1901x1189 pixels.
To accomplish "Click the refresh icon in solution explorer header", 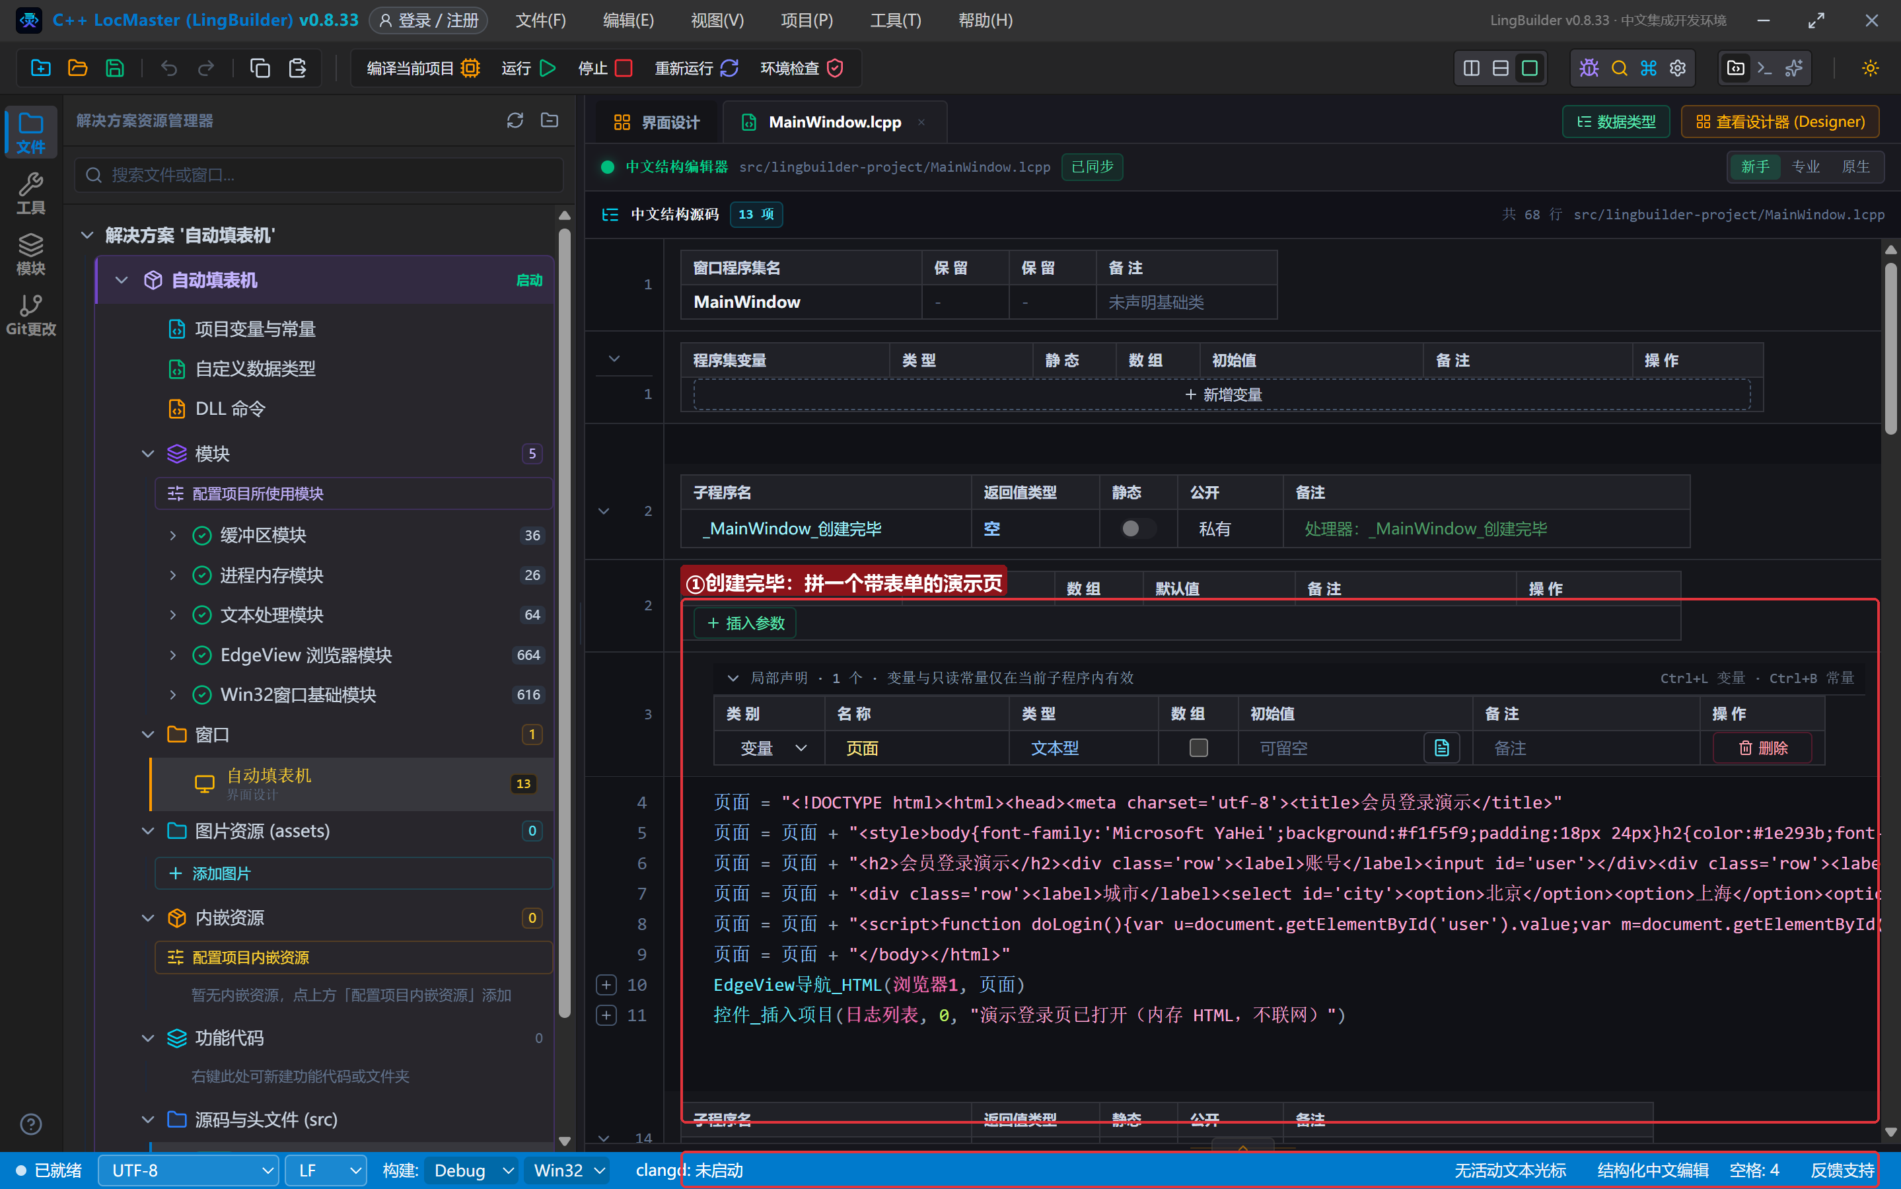I will 515,120.
